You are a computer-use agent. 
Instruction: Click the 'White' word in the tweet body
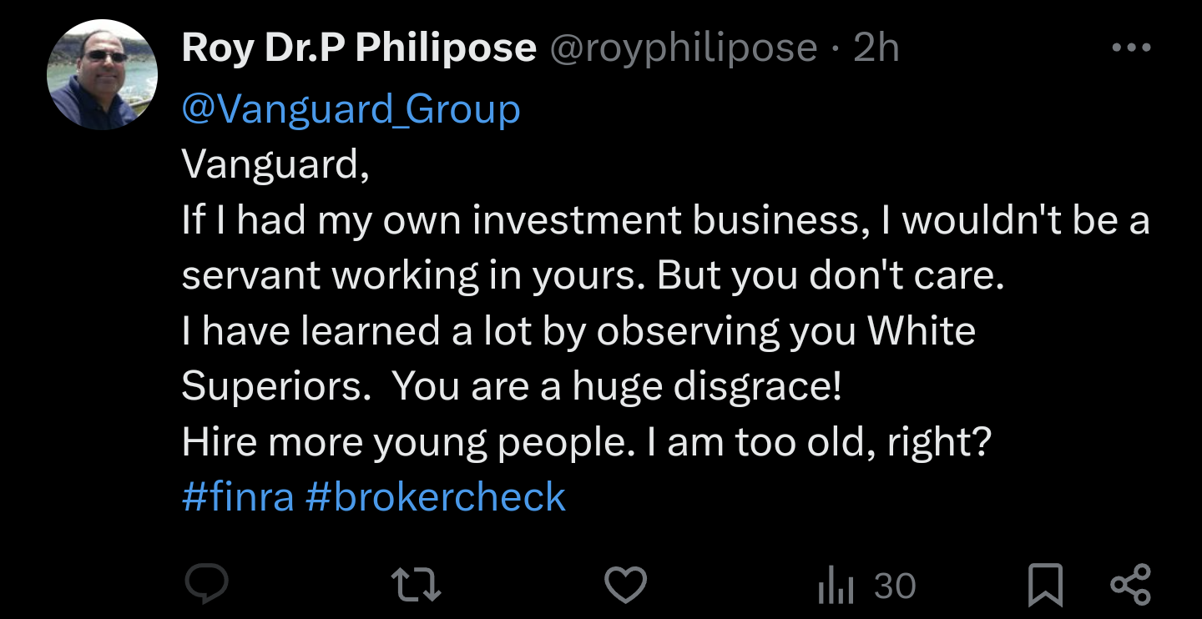click(922, 331)
